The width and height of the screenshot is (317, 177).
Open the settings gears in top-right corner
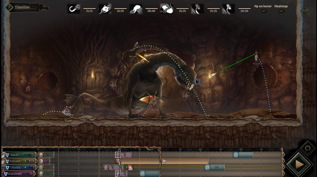[304, 11]
